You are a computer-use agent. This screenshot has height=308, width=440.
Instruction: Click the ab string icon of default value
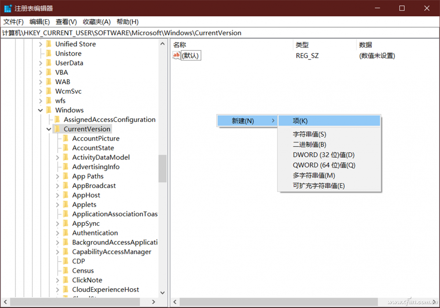point(176,56)
